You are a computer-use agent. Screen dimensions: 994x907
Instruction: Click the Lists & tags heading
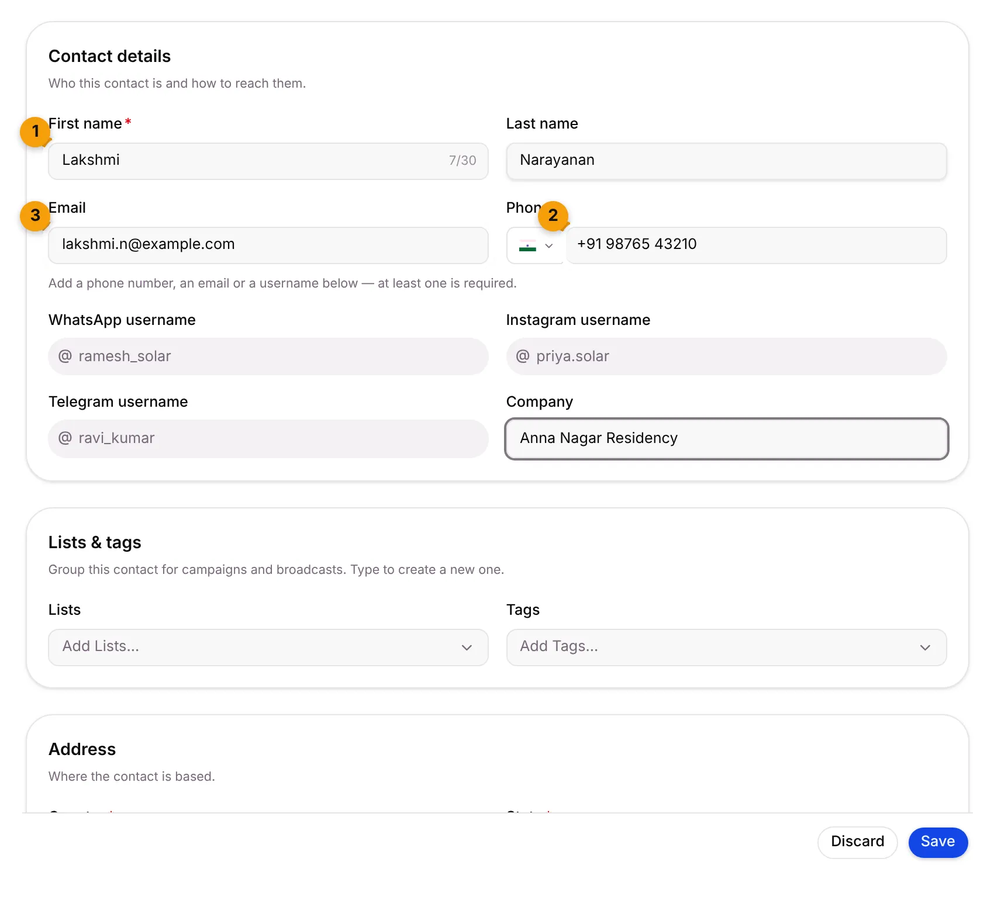pos(95,542)
